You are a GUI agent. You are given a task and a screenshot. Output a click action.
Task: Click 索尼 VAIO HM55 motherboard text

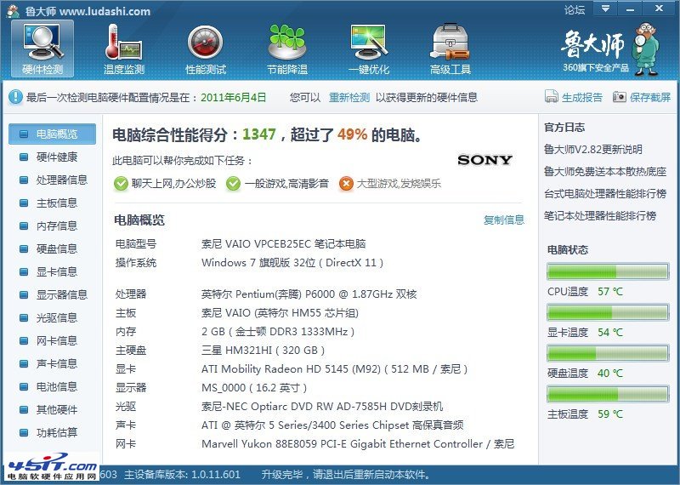280,313
